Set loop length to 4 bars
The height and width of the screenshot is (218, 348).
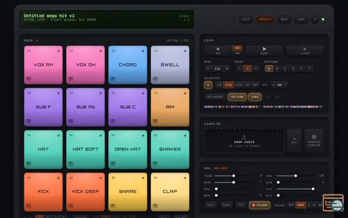(256, 69)
